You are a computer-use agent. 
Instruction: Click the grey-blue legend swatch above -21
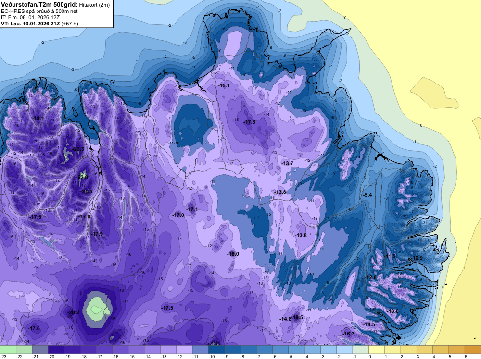pos(40,349)
